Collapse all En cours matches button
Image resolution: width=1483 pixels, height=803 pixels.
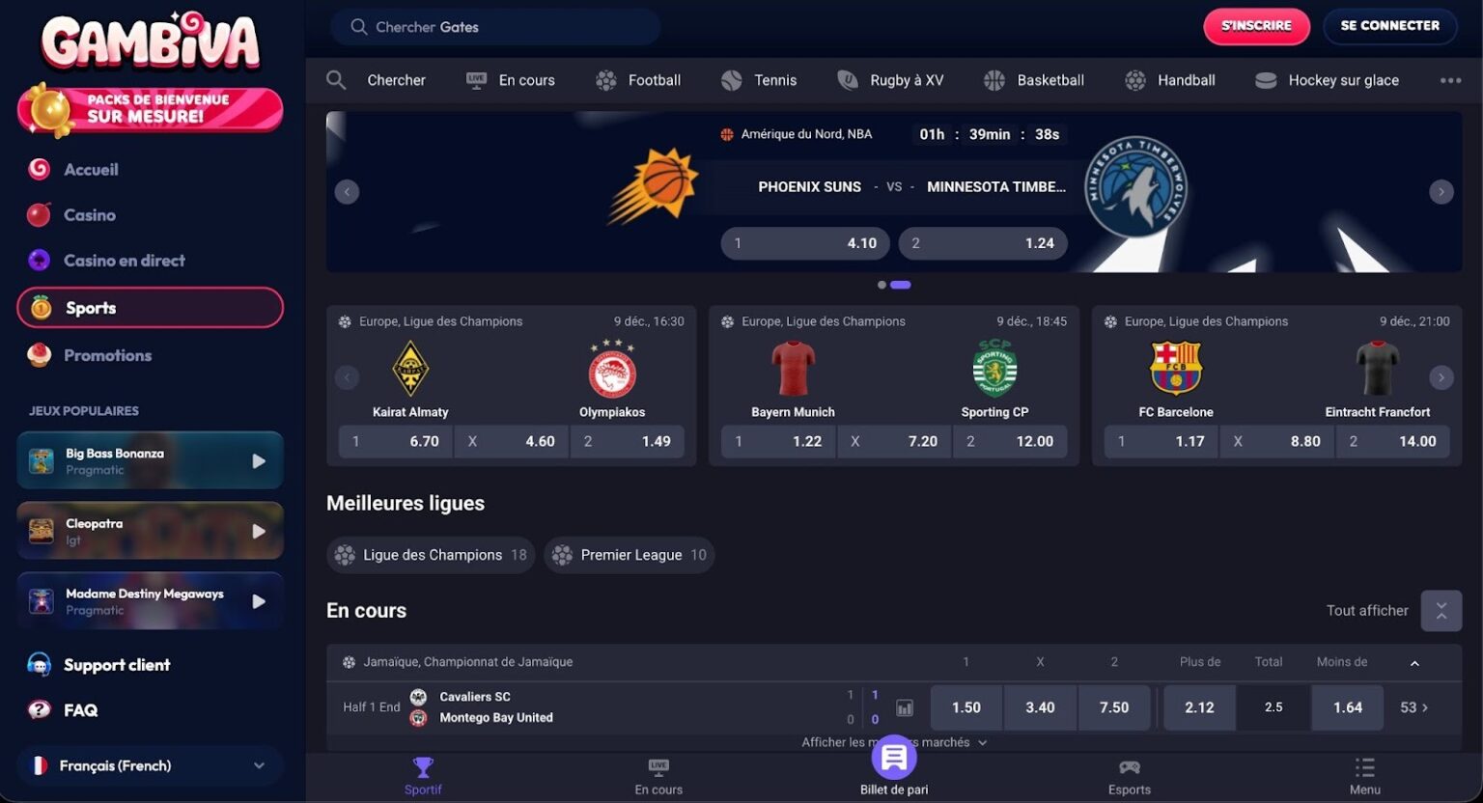1441,611
